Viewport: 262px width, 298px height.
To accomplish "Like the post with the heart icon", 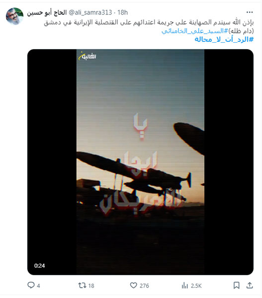I will 133,285.
